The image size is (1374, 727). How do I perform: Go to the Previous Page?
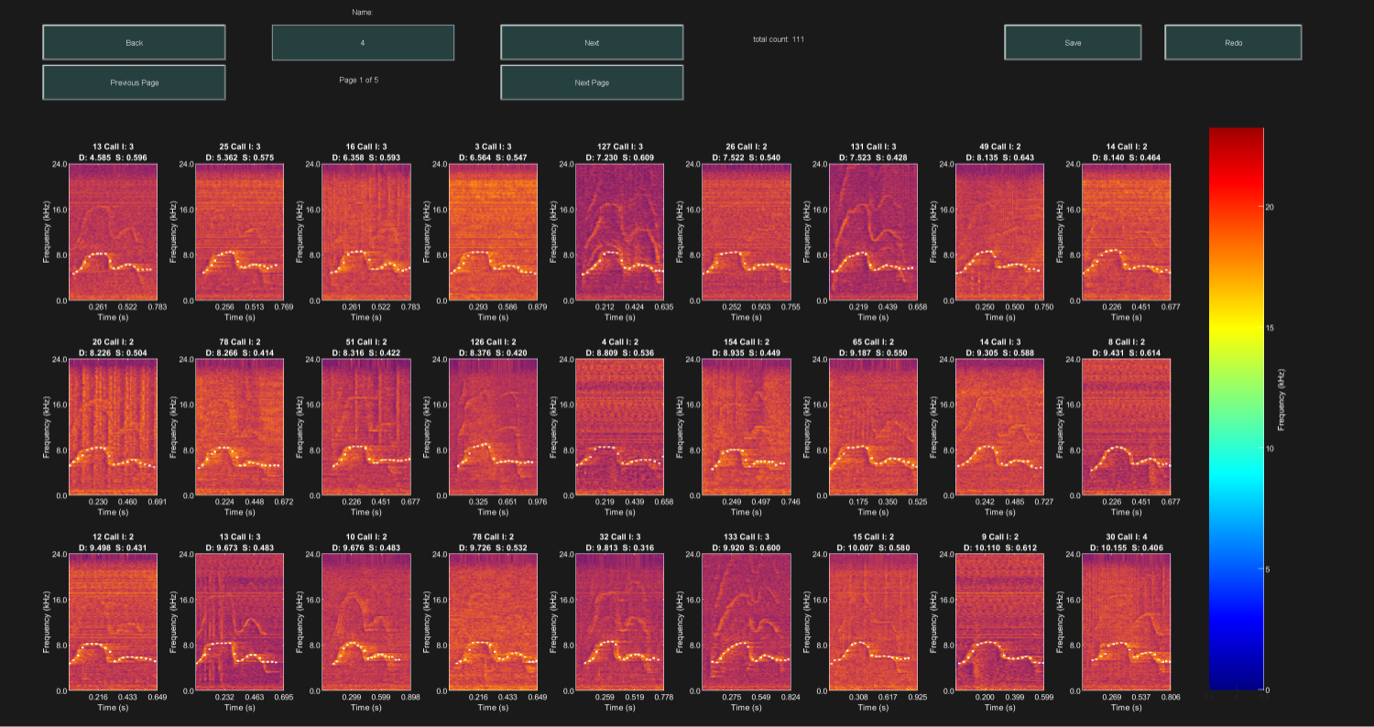134,82
